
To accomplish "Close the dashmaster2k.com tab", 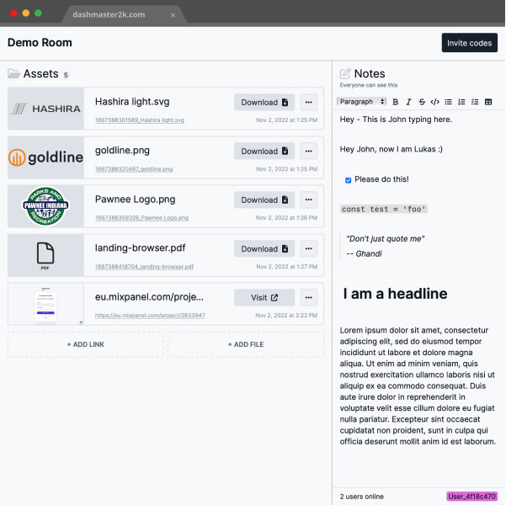I will pos(173,15).
